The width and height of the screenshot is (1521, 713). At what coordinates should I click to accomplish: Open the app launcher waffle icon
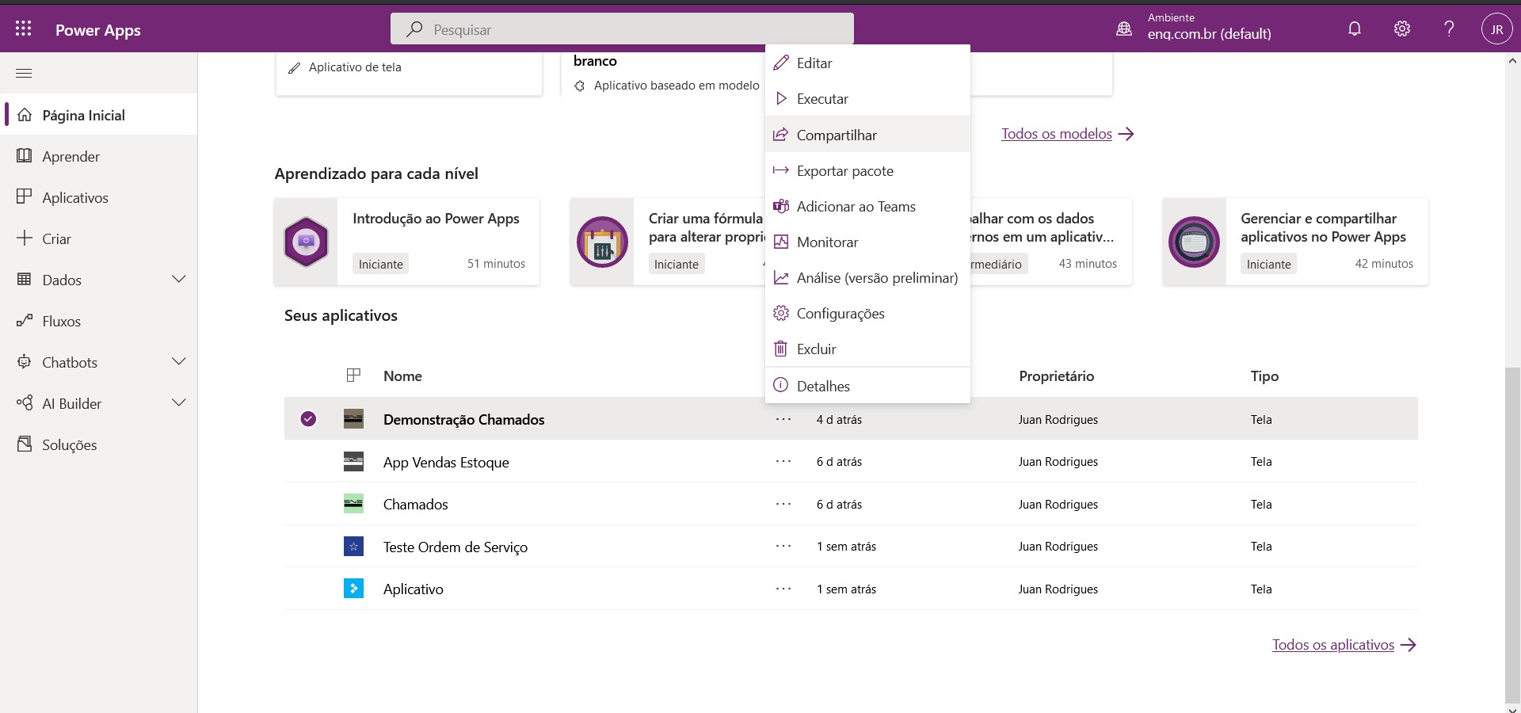coord(24,29)
